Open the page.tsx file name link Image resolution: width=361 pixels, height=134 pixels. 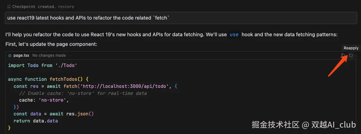21,55
